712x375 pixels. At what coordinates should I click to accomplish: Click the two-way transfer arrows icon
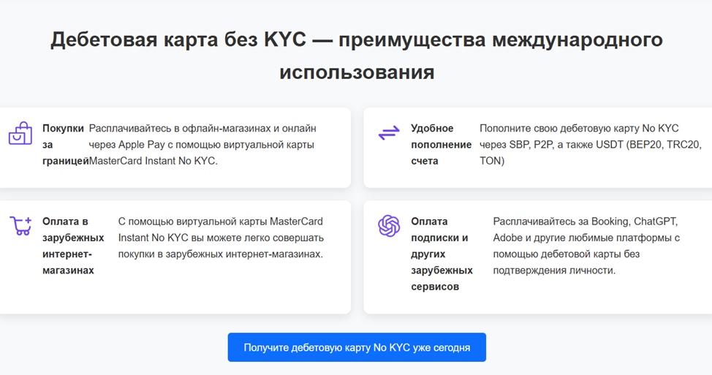tap(389, 133)
